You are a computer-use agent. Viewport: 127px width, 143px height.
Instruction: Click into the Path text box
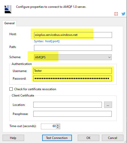73,48
